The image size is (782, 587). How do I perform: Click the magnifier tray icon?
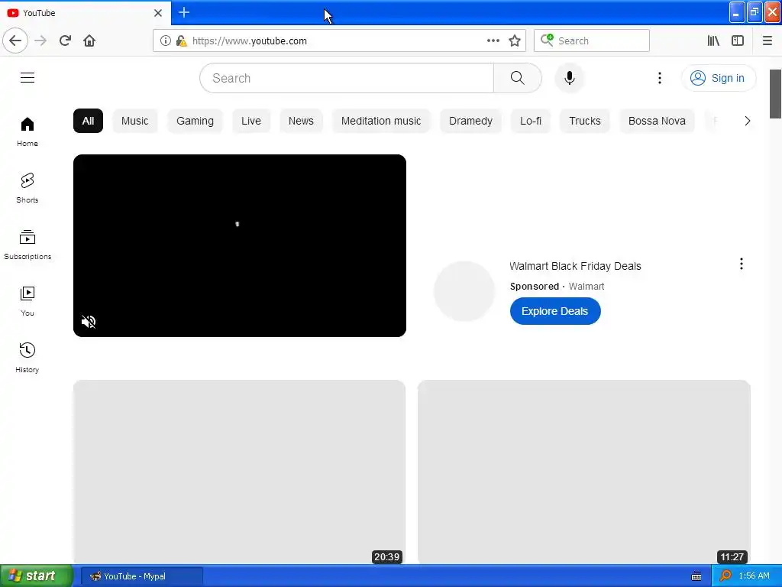click(x=725, y=576)
